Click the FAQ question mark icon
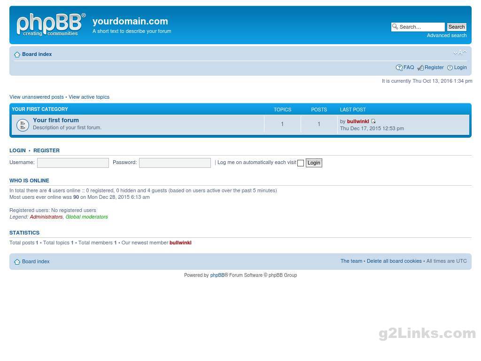Image resolution: width=481 pixels, height=361 pixels. point(399,68)
